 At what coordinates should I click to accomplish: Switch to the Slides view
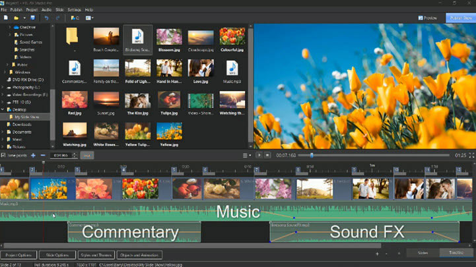coord(423,252)
